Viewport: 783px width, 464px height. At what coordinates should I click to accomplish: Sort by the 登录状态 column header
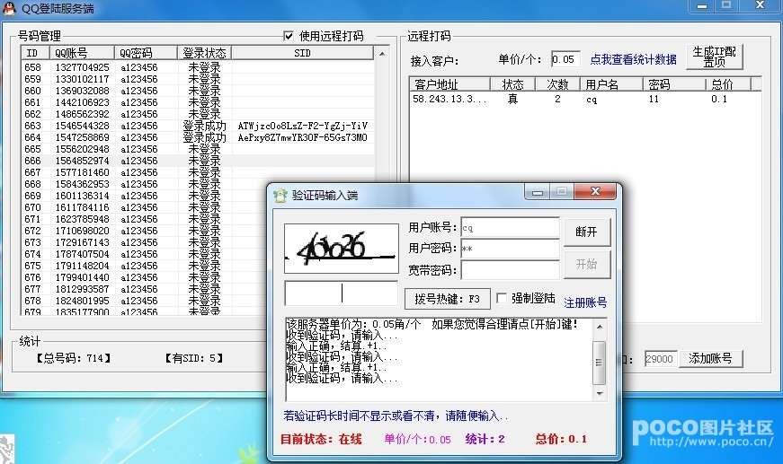[204, 53]
